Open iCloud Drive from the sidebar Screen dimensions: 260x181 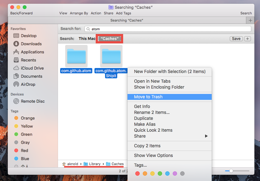coord(29,68)
